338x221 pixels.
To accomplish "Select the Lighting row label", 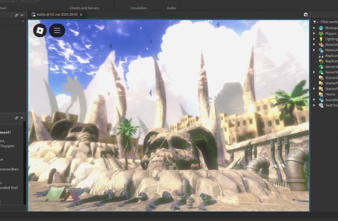I will tap(331, 39).
